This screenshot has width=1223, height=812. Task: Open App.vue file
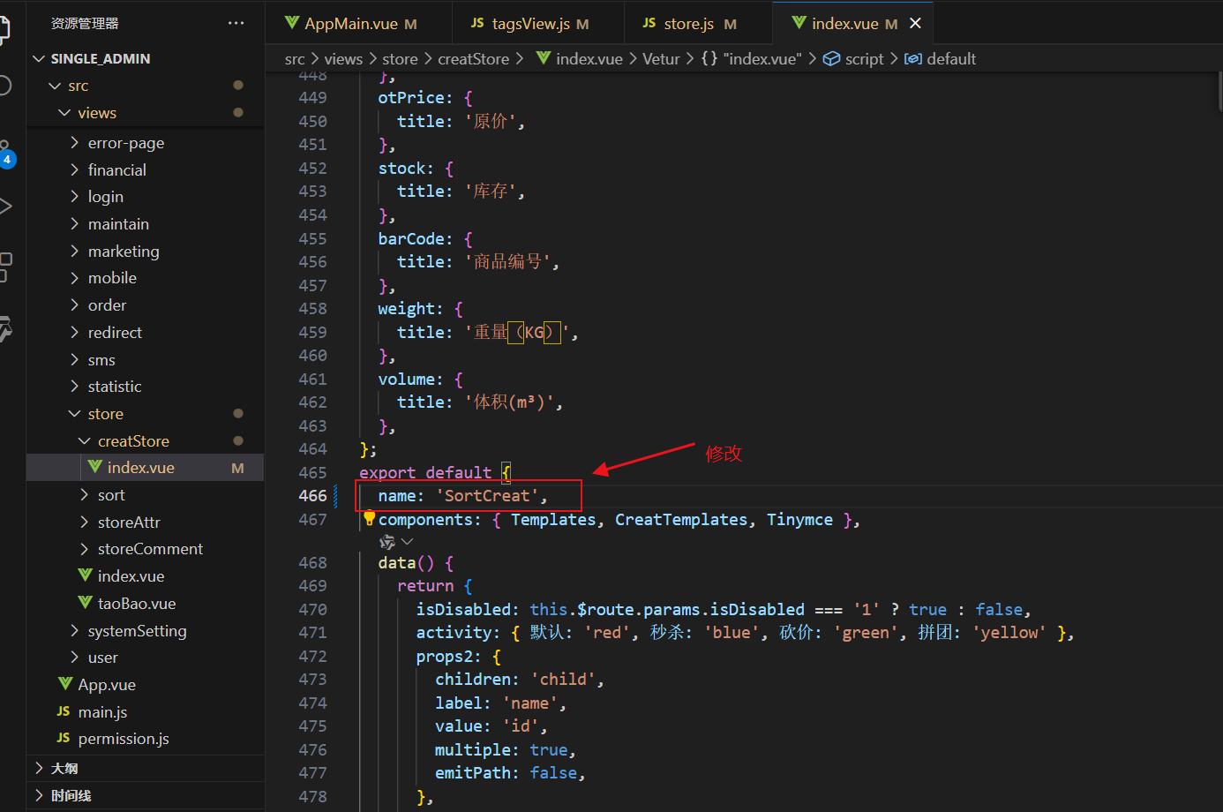146,684
